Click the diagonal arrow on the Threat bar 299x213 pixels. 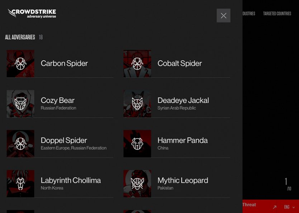275,207
